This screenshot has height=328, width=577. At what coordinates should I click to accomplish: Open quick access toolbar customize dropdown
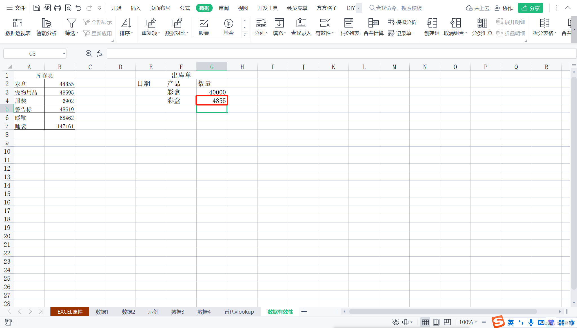click(x=99, y=8)
